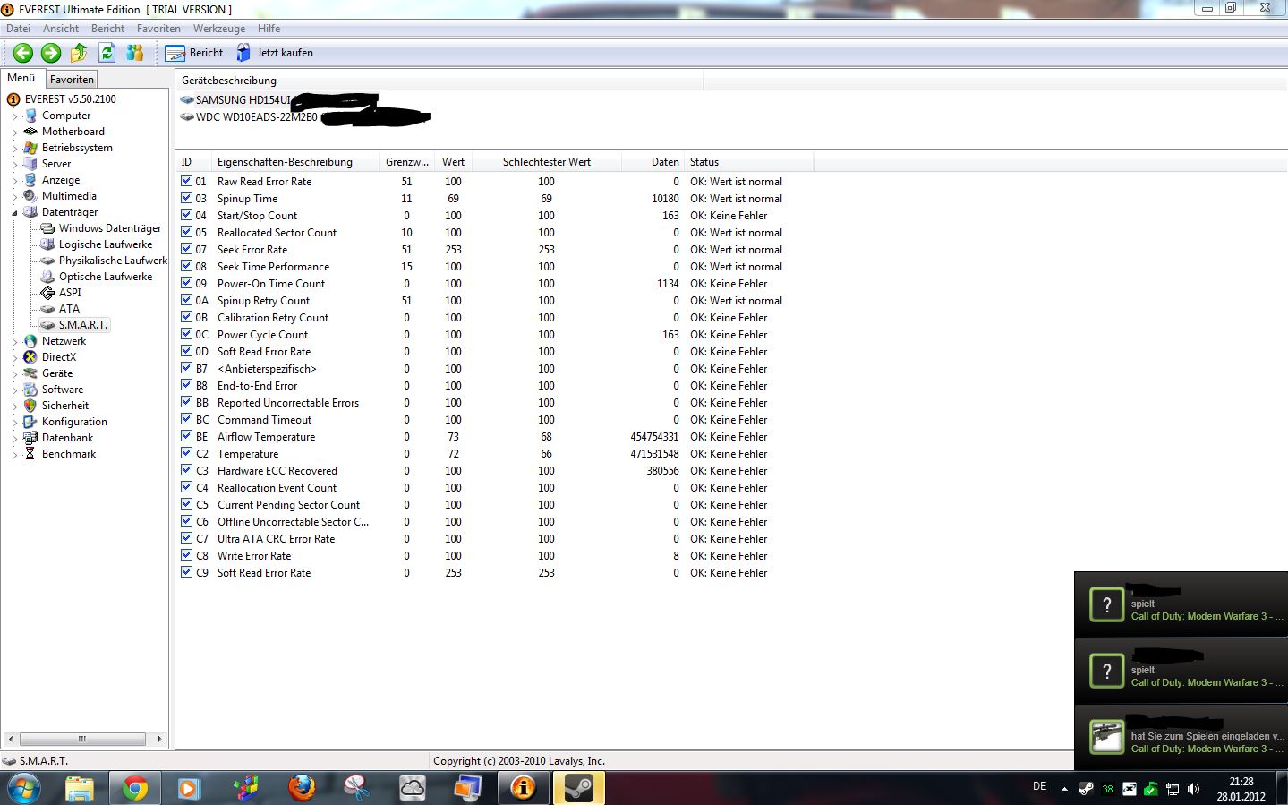The width and height of the screenshot is (1288, 805).
Task: Open the Windows Start button
Action: [x=23, y=788]
